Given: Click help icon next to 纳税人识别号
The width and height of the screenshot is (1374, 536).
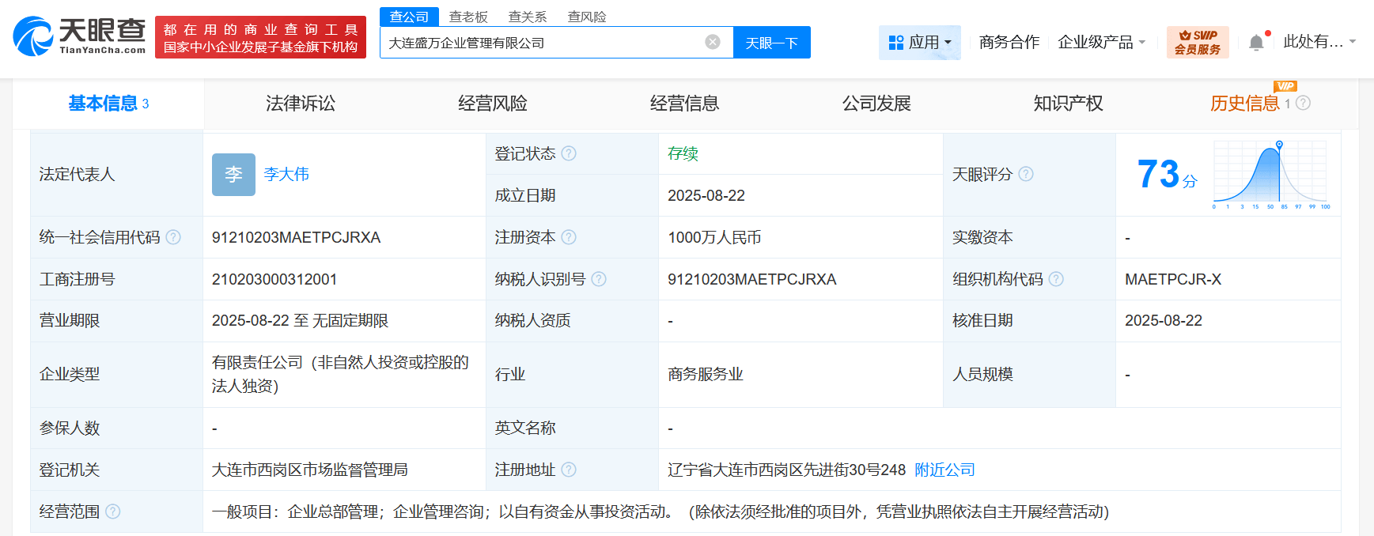Looking at the screenshot, I should pyautogui.click(x=599, y=279).
